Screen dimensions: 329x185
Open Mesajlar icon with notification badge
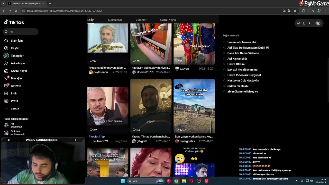click(x=6, y=78)
